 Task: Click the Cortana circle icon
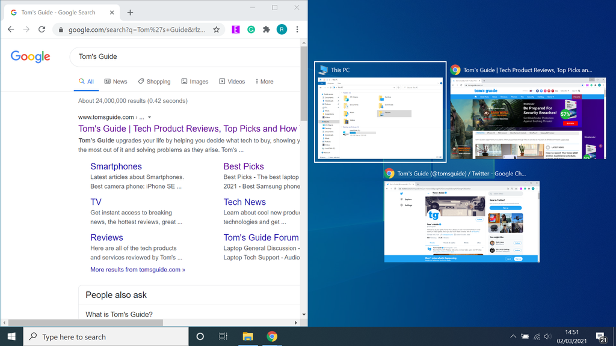pyautogui.click(x=199, y=336)
